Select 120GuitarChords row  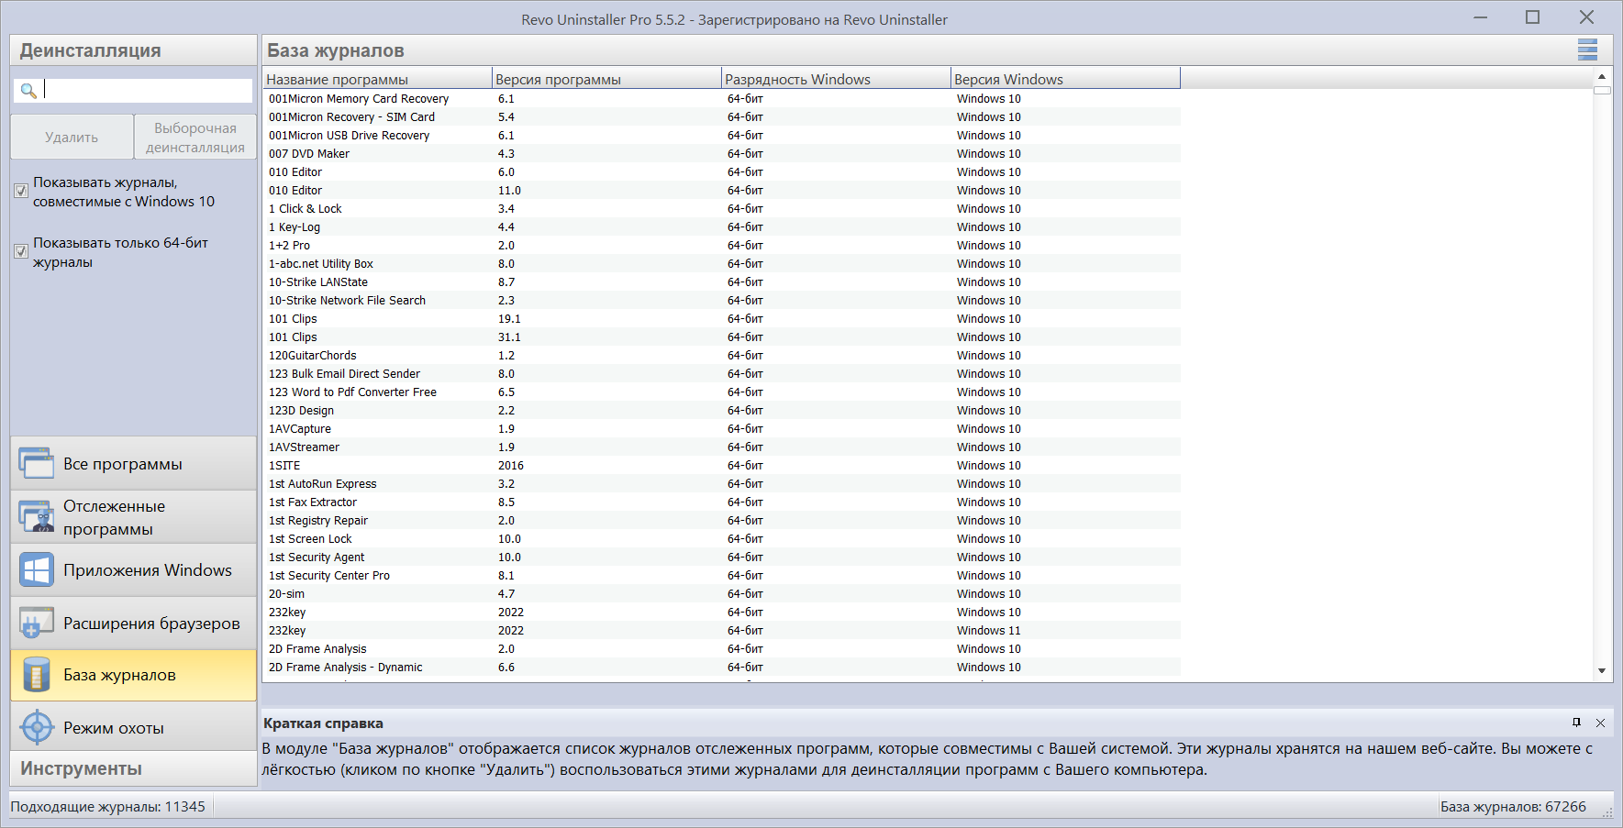pos(721,356)
